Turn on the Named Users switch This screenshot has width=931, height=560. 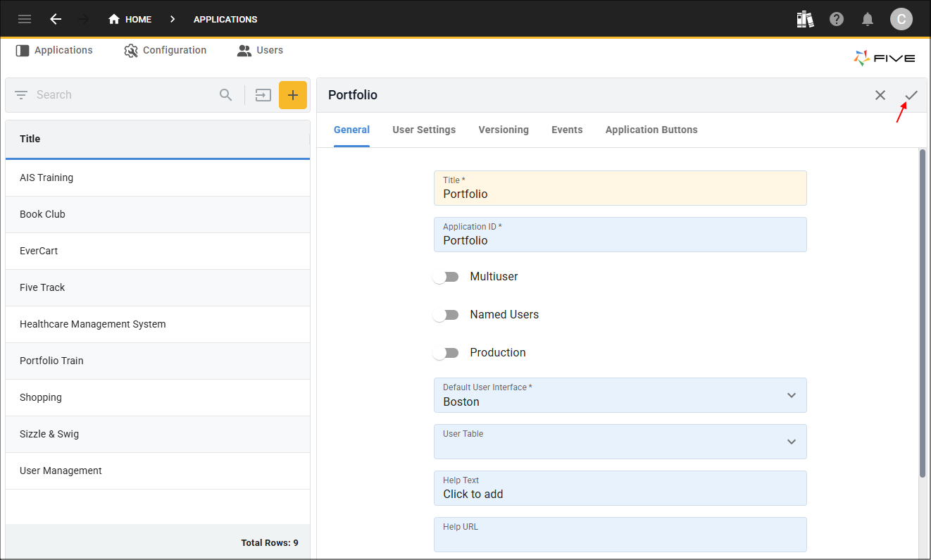(446, 315)
